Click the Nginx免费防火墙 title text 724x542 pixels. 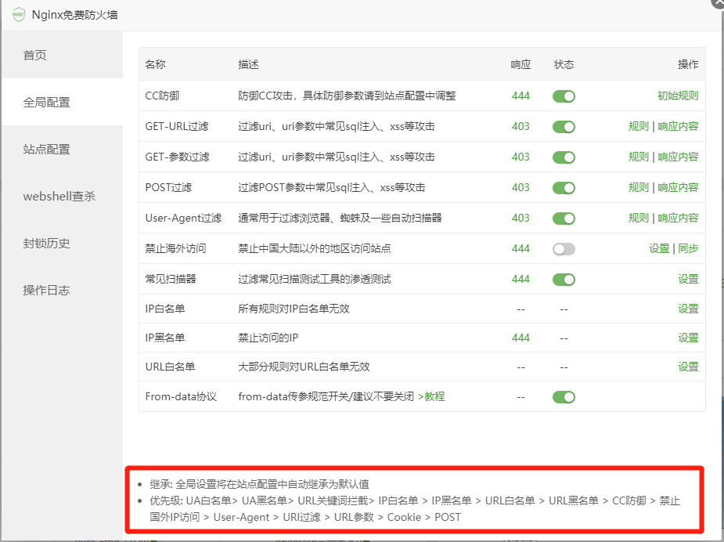coord(75,15)
